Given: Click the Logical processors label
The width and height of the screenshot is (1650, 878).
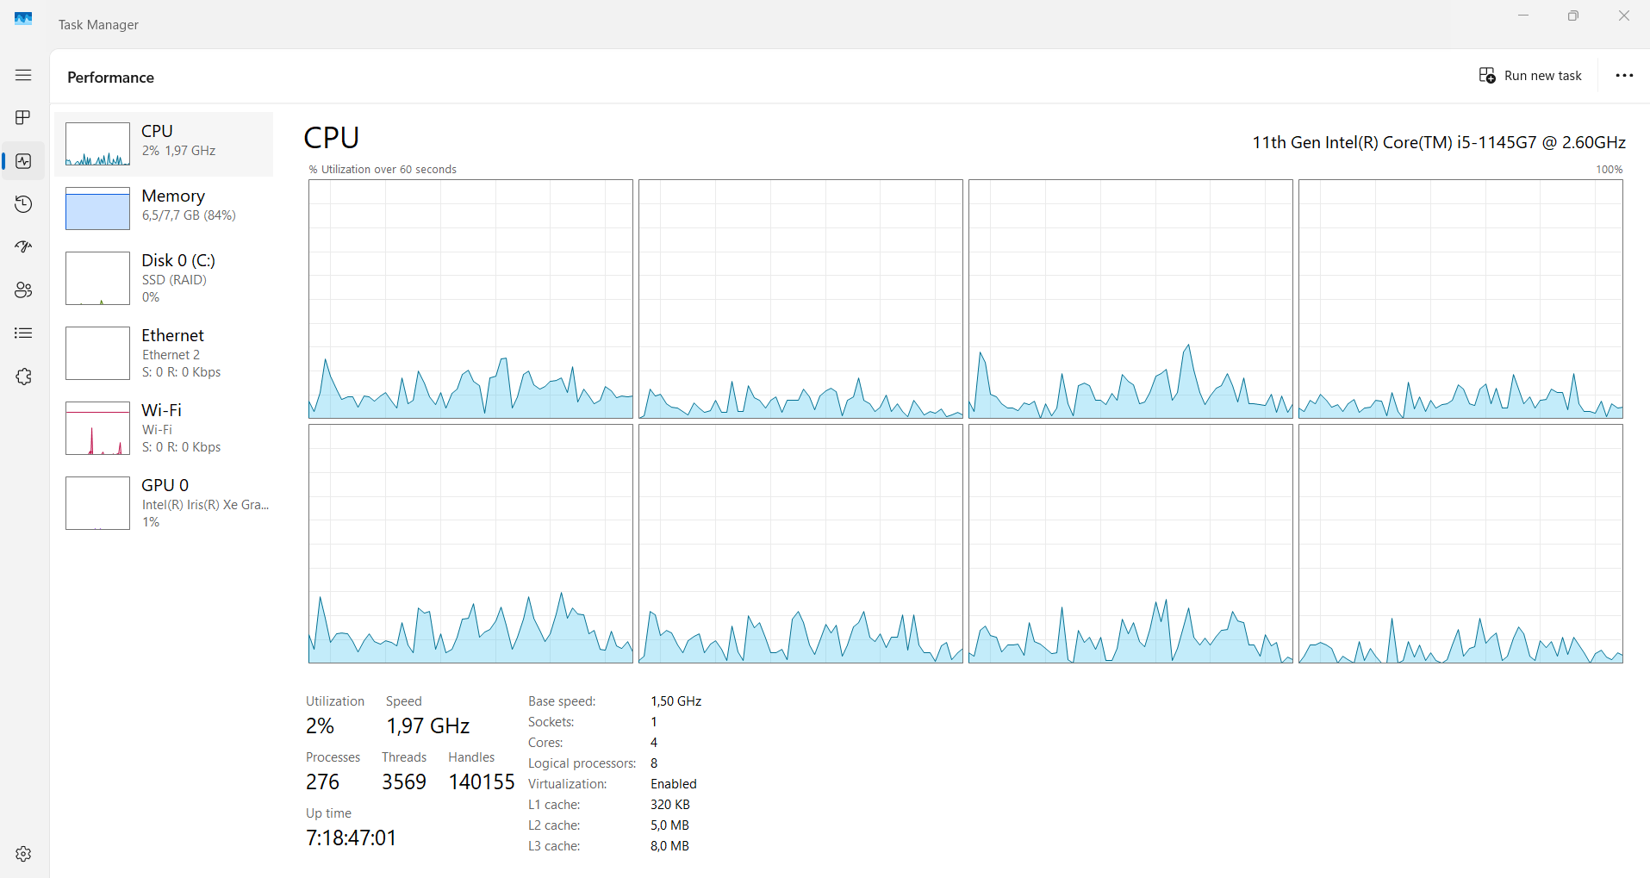Looking at the screenshot, I should pos(582,763).
